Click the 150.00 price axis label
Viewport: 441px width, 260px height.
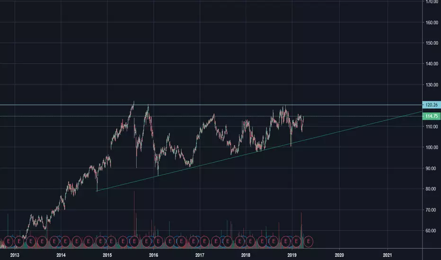(432, 43)
